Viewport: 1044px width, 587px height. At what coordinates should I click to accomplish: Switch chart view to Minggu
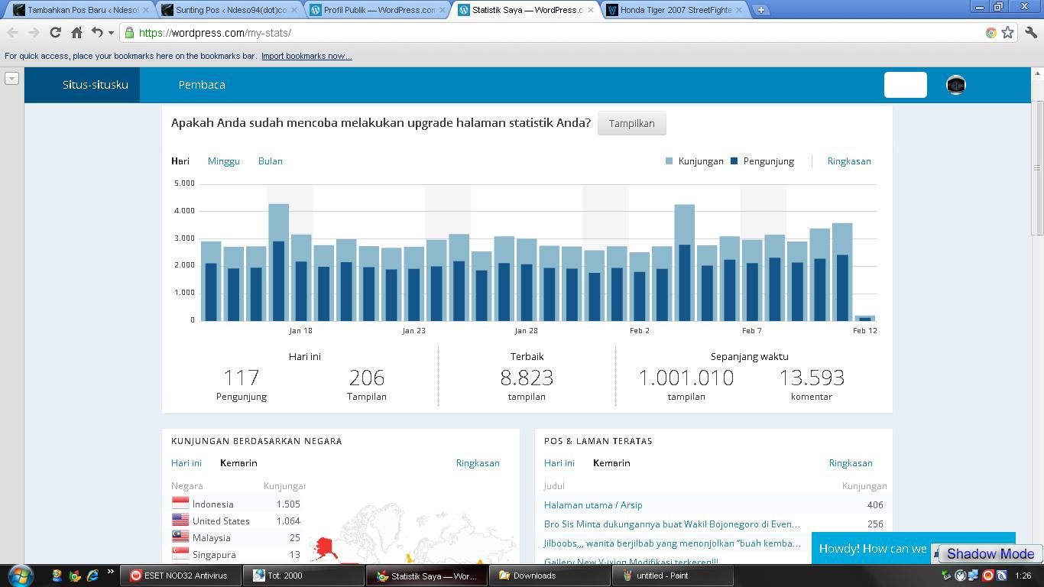tap(223, 161)
